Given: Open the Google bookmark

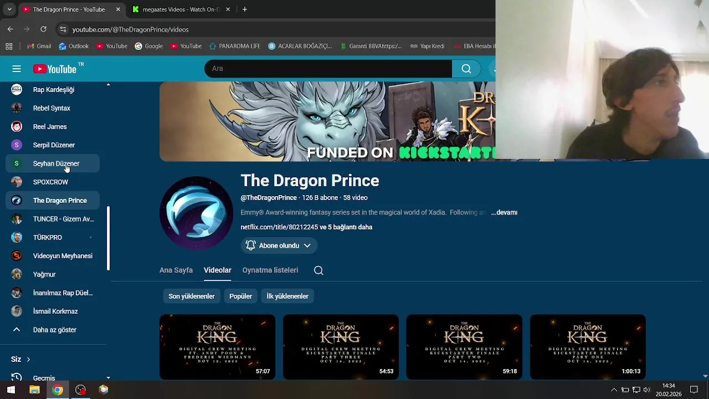Looking at the screenshot, I should 148,46.
